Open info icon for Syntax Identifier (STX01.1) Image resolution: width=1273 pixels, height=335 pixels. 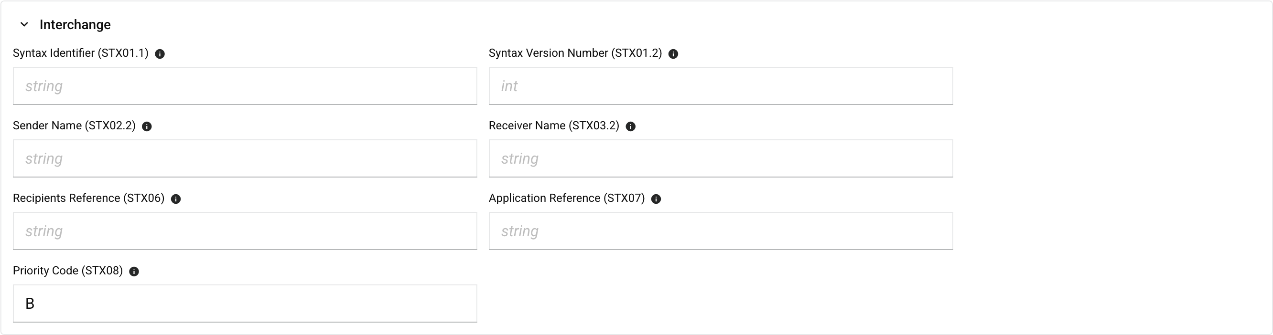click(160, 54)
